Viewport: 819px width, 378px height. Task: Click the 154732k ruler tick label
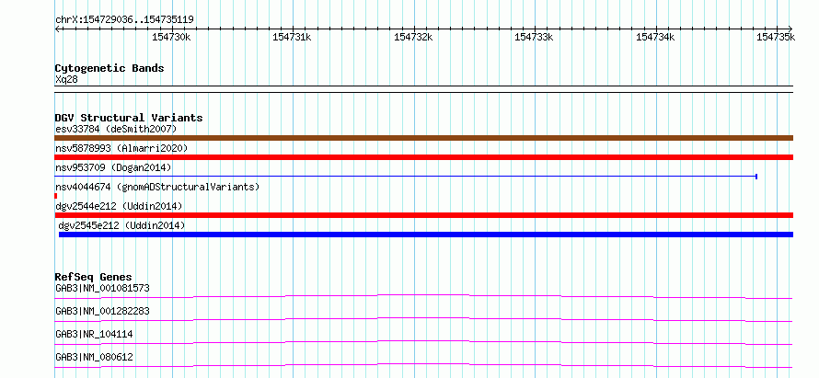(413, 37)
